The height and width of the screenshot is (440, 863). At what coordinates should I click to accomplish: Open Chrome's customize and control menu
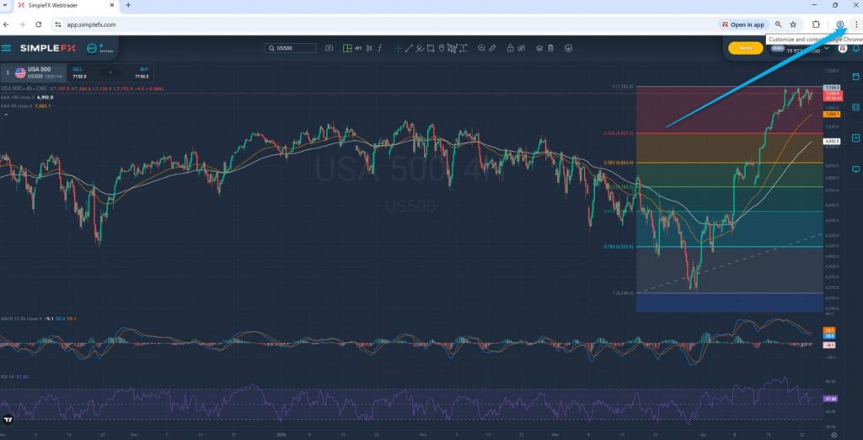pos(856,24)
